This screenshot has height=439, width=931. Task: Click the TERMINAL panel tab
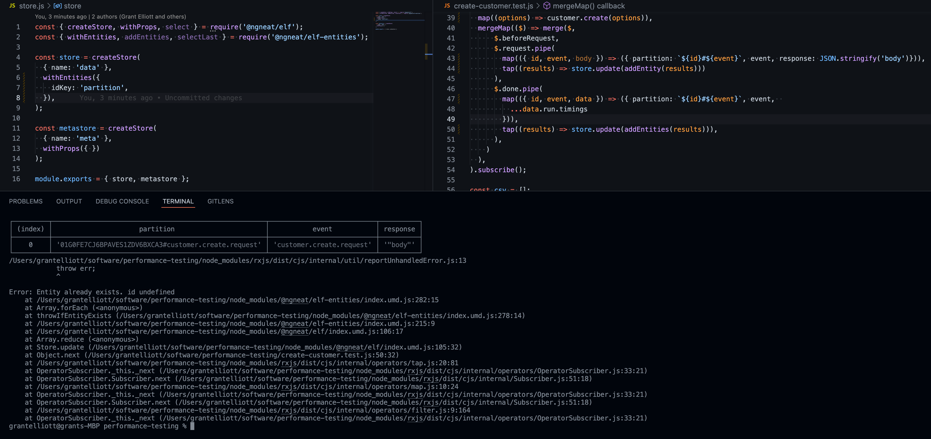178,201
